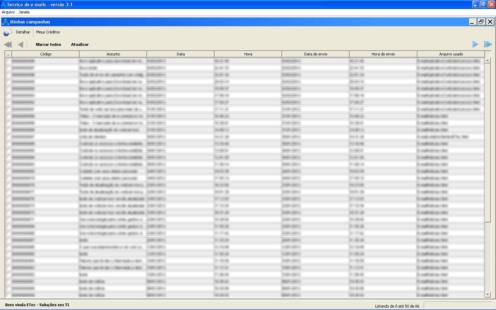Go to first page with double-left arrow
Screen dimensions: 496x310
pyautogui.click(x=8, y=44)
